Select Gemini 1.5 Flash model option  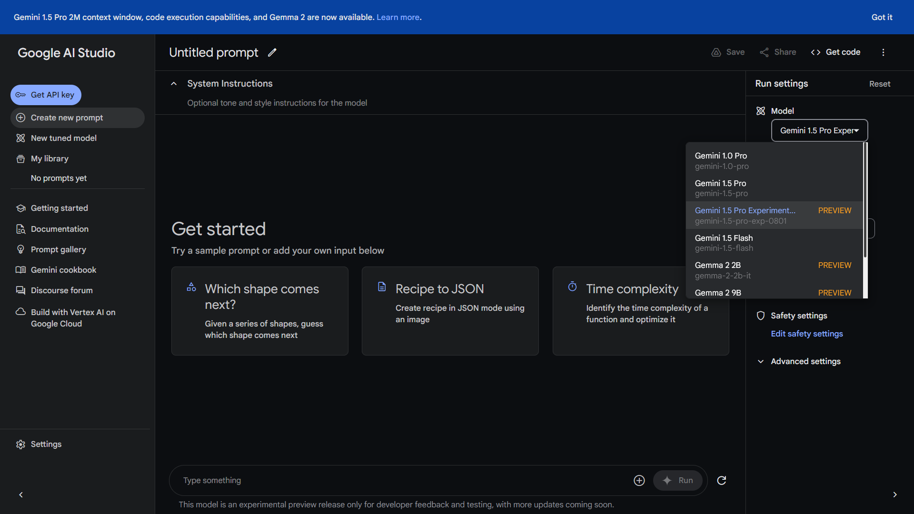click(x=774, y=243)
